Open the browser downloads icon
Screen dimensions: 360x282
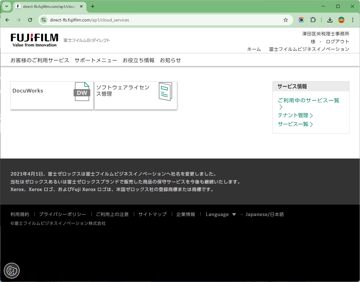tap(330, 20)
